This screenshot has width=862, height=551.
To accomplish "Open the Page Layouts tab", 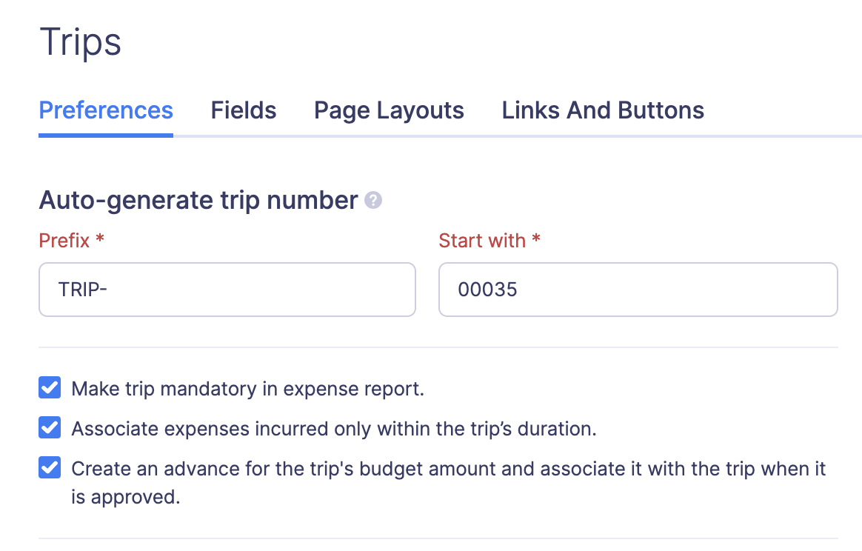I will 389,111.
